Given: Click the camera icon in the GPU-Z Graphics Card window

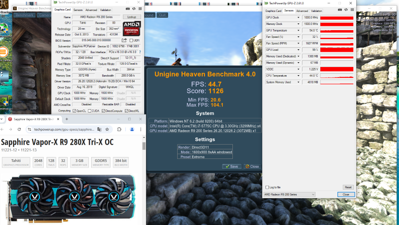Looking at the screenshot, I should [x=128, y=9].
